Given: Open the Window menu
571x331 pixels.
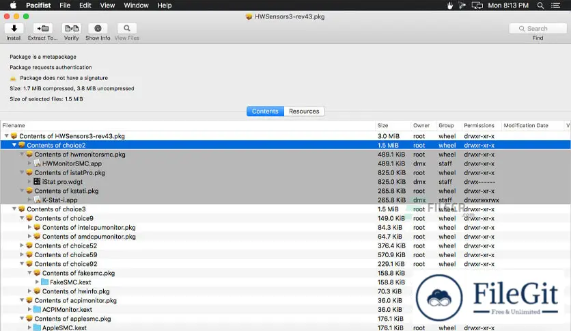Looking at the screenshot, I should 136,5.
